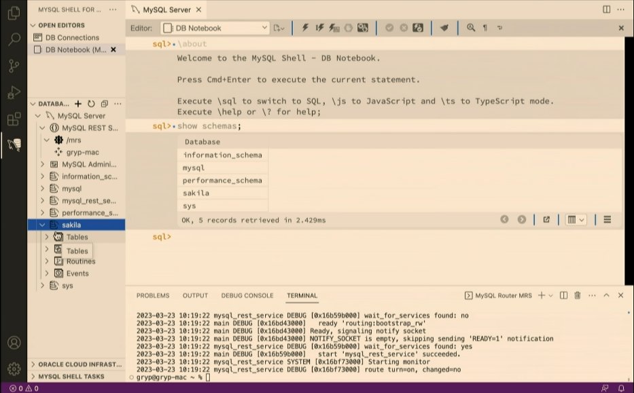Open the result view format dropdown
634x393 pixels.
pos(576,220)
